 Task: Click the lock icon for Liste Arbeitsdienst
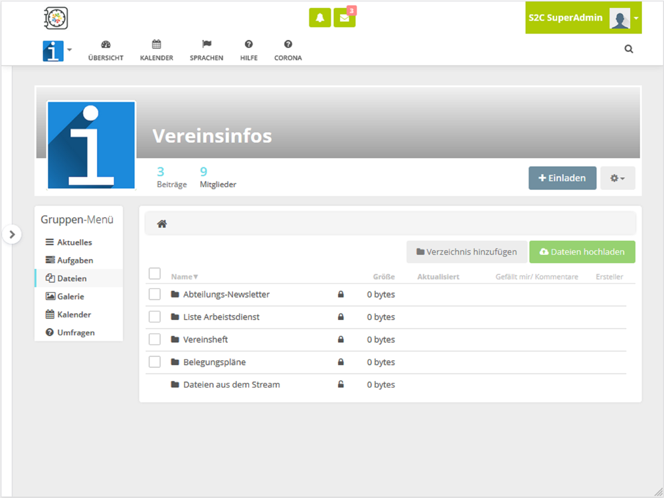tap(341, 317)
